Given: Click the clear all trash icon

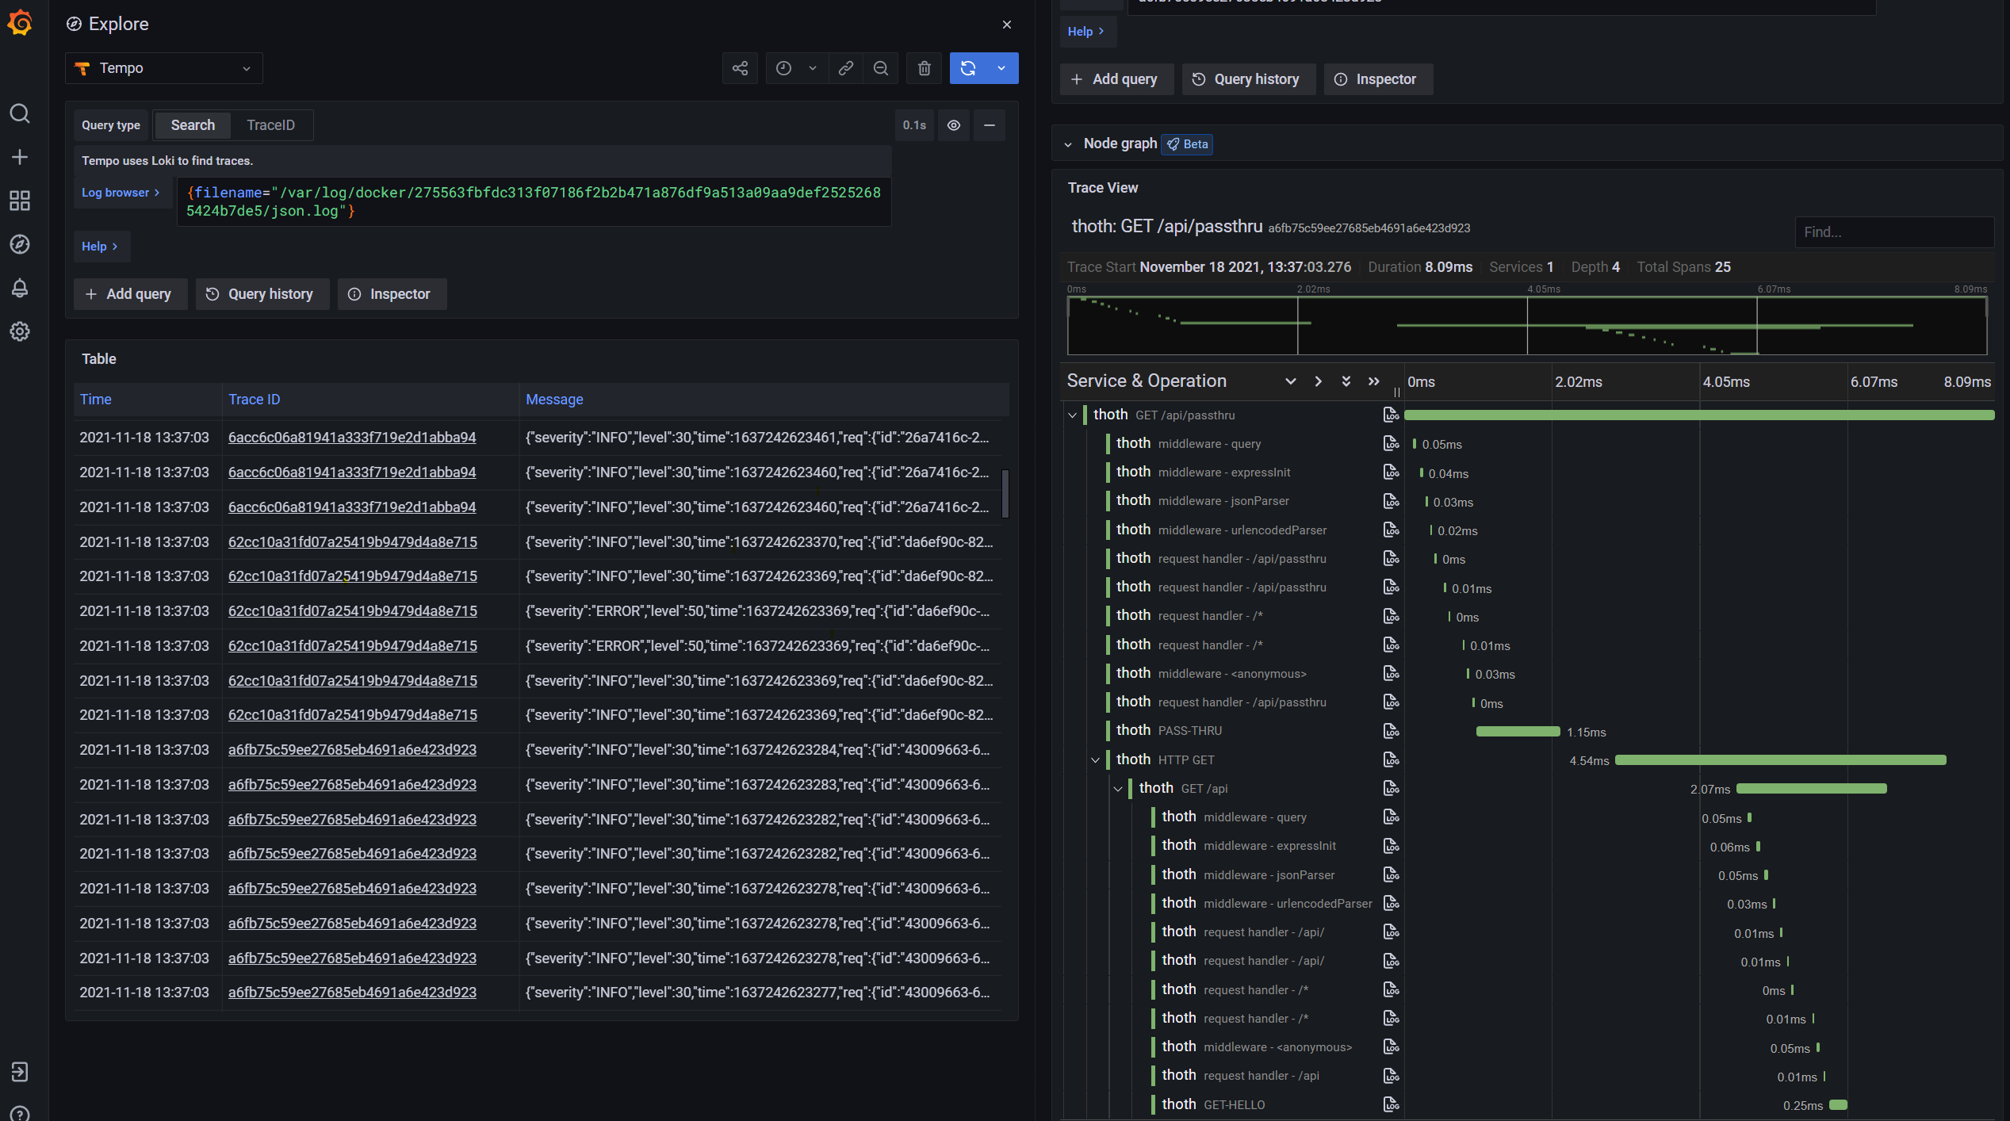Looking at the screenshot, I should [x=924, y=68].
